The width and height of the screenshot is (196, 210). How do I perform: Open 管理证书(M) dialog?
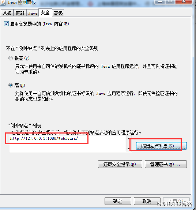pos(166,164)
